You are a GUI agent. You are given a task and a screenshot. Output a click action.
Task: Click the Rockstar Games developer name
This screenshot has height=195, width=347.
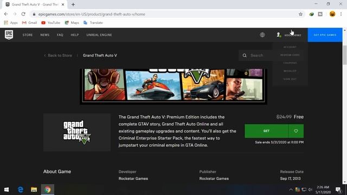[133, 178]
